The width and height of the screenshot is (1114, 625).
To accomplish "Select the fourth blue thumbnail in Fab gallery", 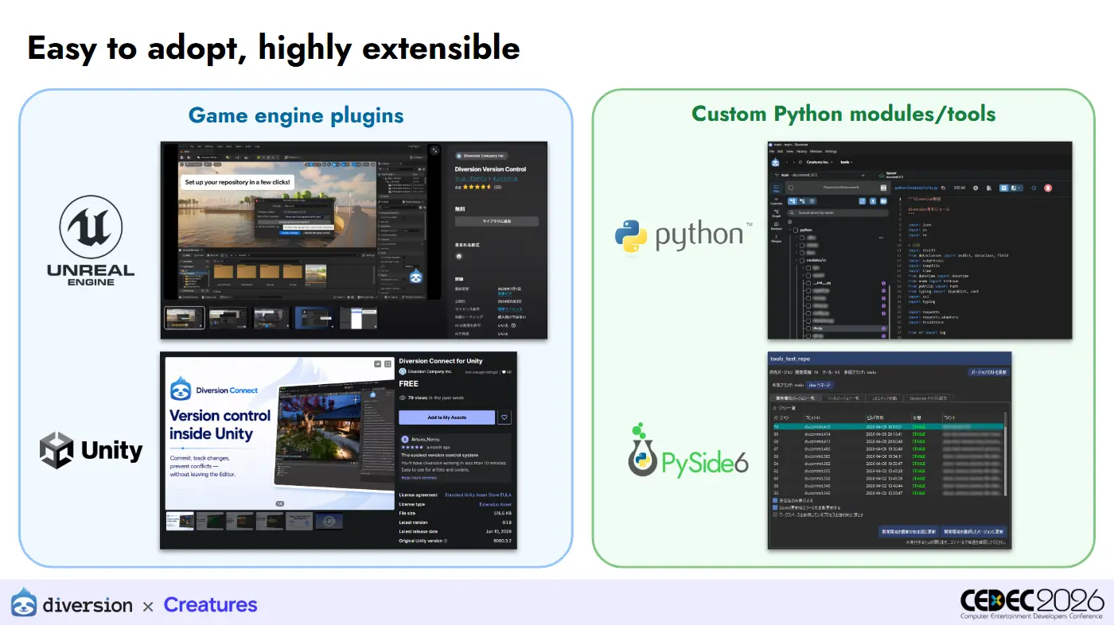I will tap(314, 318).
